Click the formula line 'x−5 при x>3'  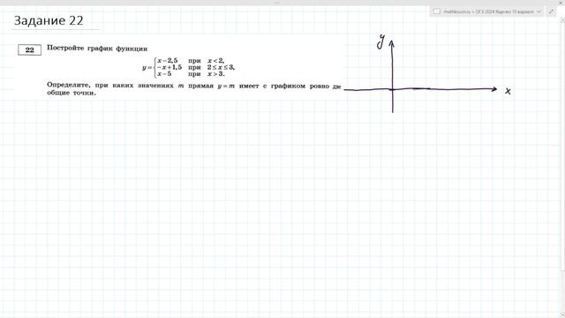(x=191, y=74)
